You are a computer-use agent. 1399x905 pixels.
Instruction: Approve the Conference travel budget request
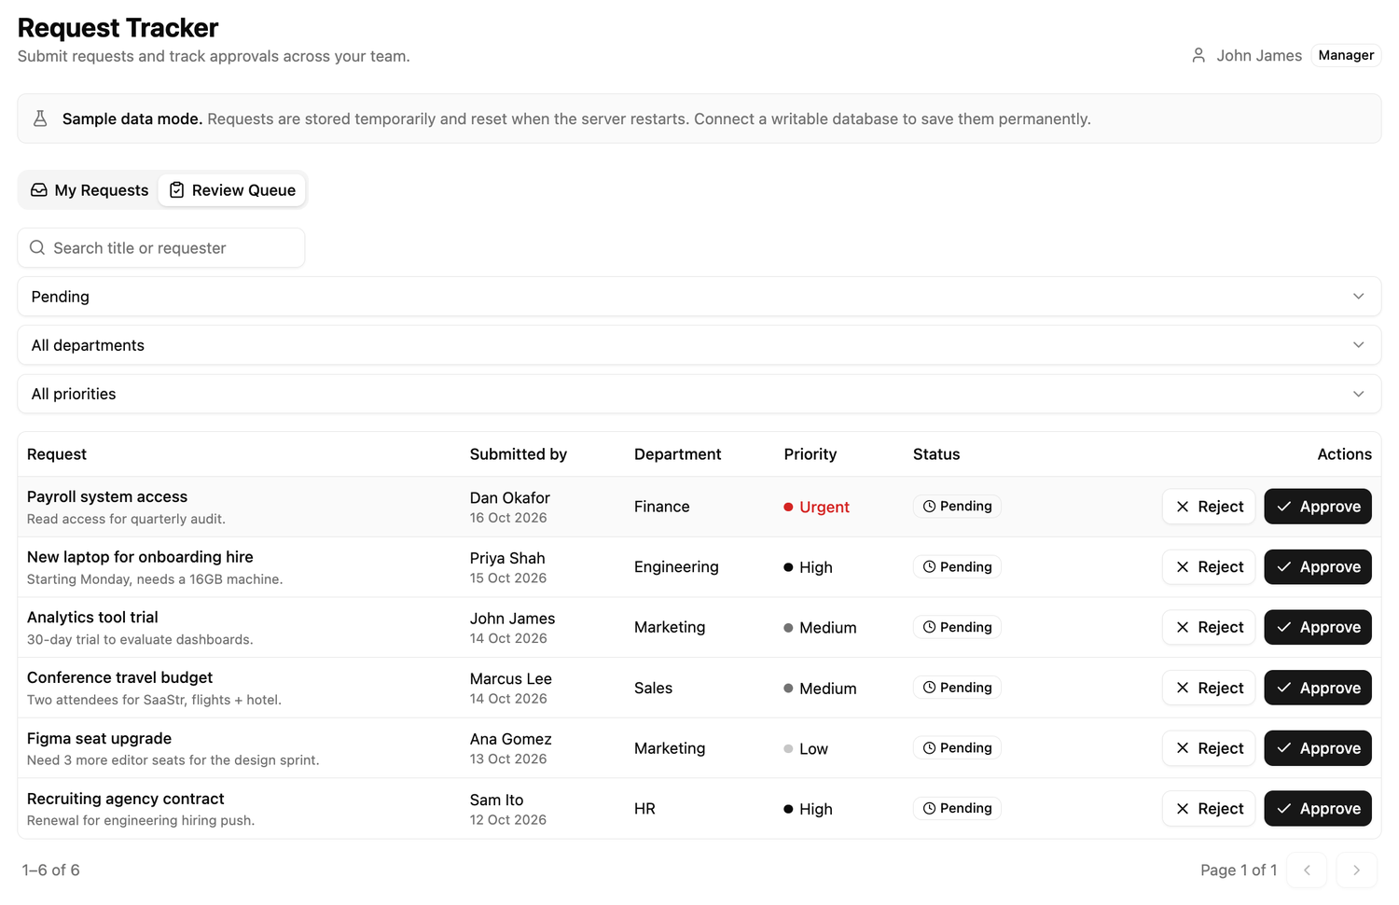(1318, 688)
